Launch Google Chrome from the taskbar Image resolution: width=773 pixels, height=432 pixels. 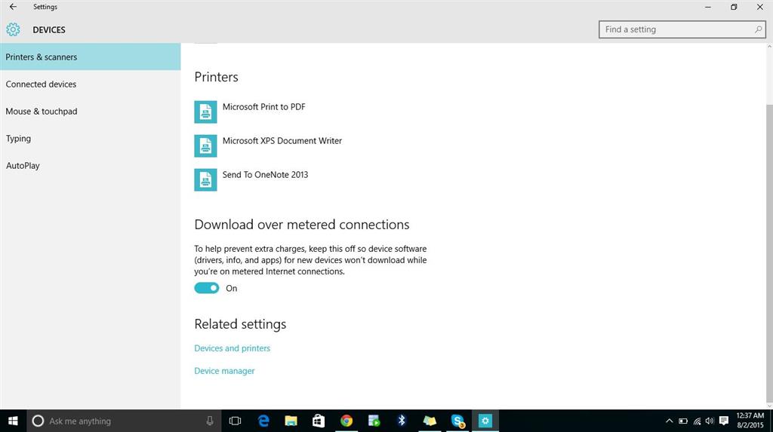[346, 421]
